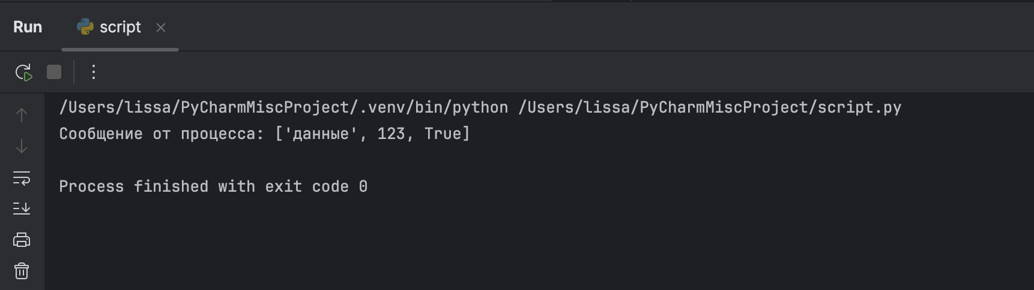This screenshot has width=1034, height=290.
Task: Click the 'Сообщение от процесса' output line
Action: pos(161,134)
